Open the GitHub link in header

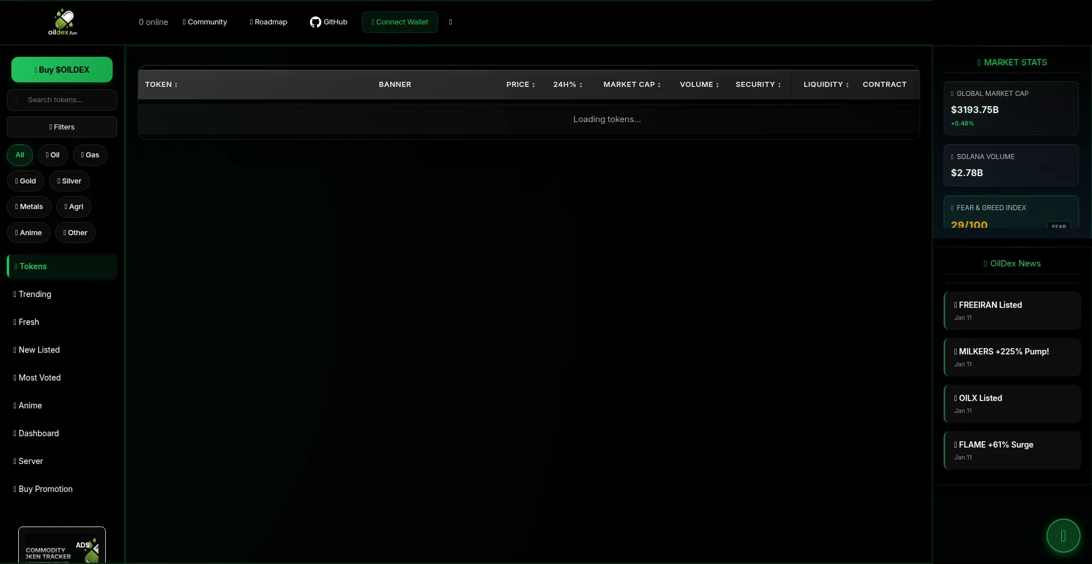click(x=328, y=22)
